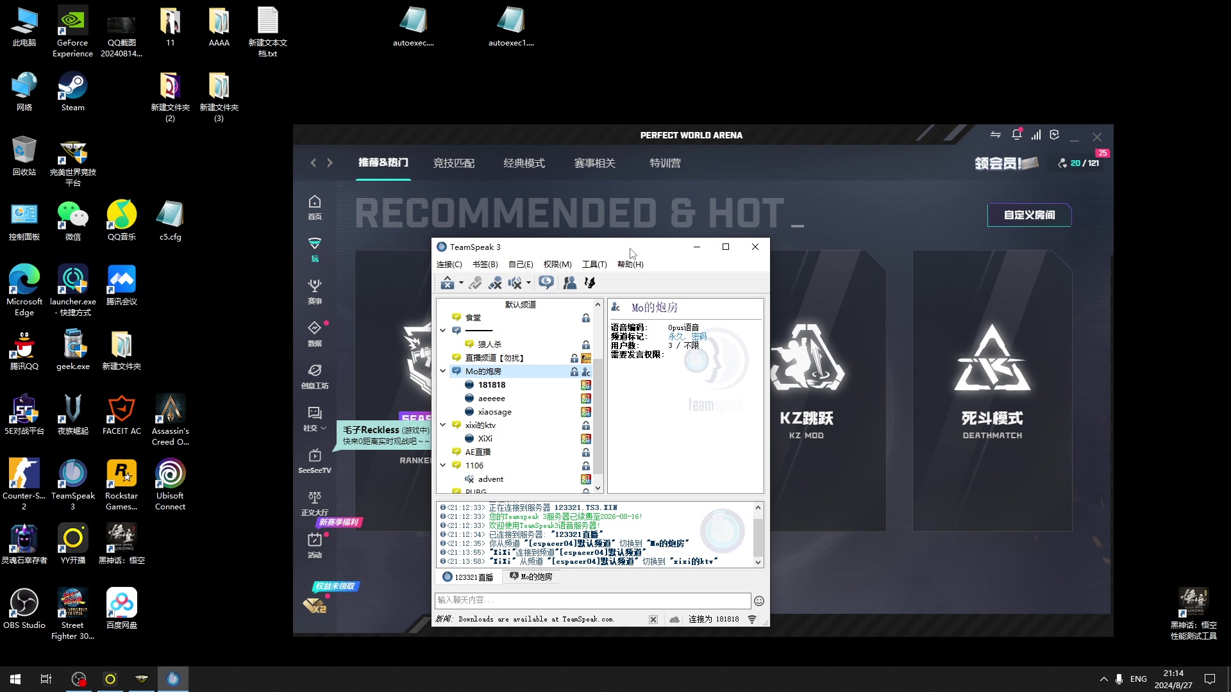
Task: Click the 创意工坊 workshop sidebar icon
Action: point(314,376)
